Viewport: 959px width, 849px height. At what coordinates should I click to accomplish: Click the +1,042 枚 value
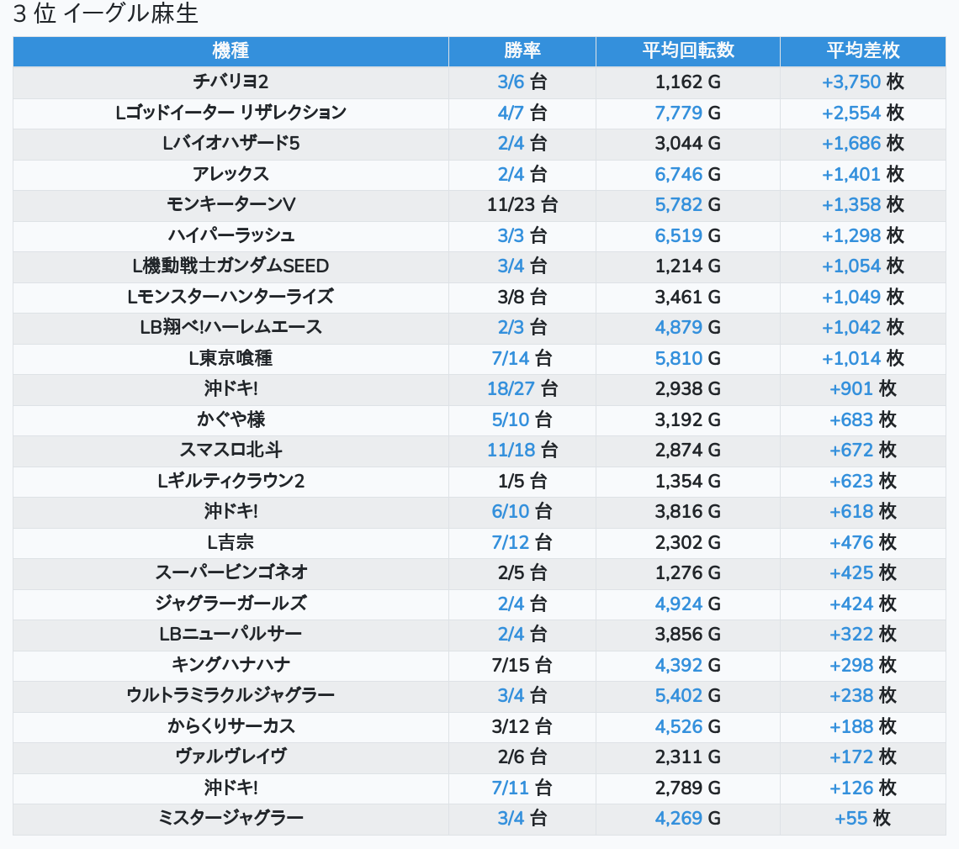click(x=863, y=327)
